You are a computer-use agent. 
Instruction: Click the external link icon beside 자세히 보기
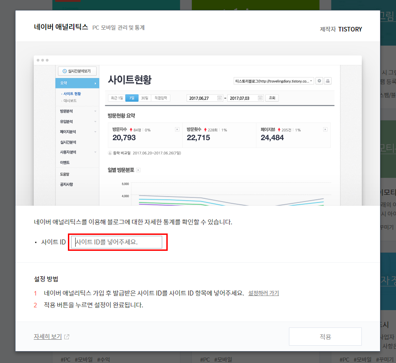point(67,337)
